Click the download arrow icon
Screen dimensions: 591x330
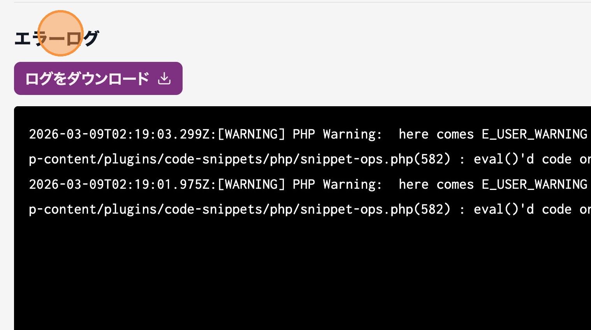tap(164, 79)
